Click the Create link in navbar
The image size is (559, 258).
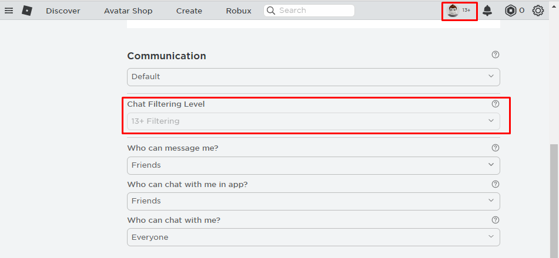[x=189, y=11]
